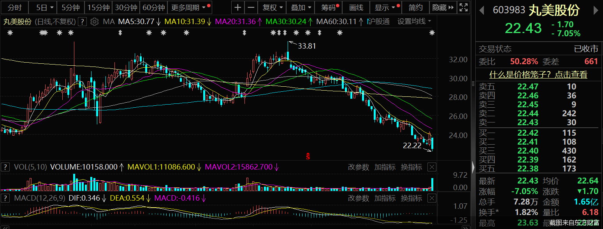This screenshot has width=603, height=229.
Task: Click the 卖五 price 22.47
Action: [x=528, y=86]
